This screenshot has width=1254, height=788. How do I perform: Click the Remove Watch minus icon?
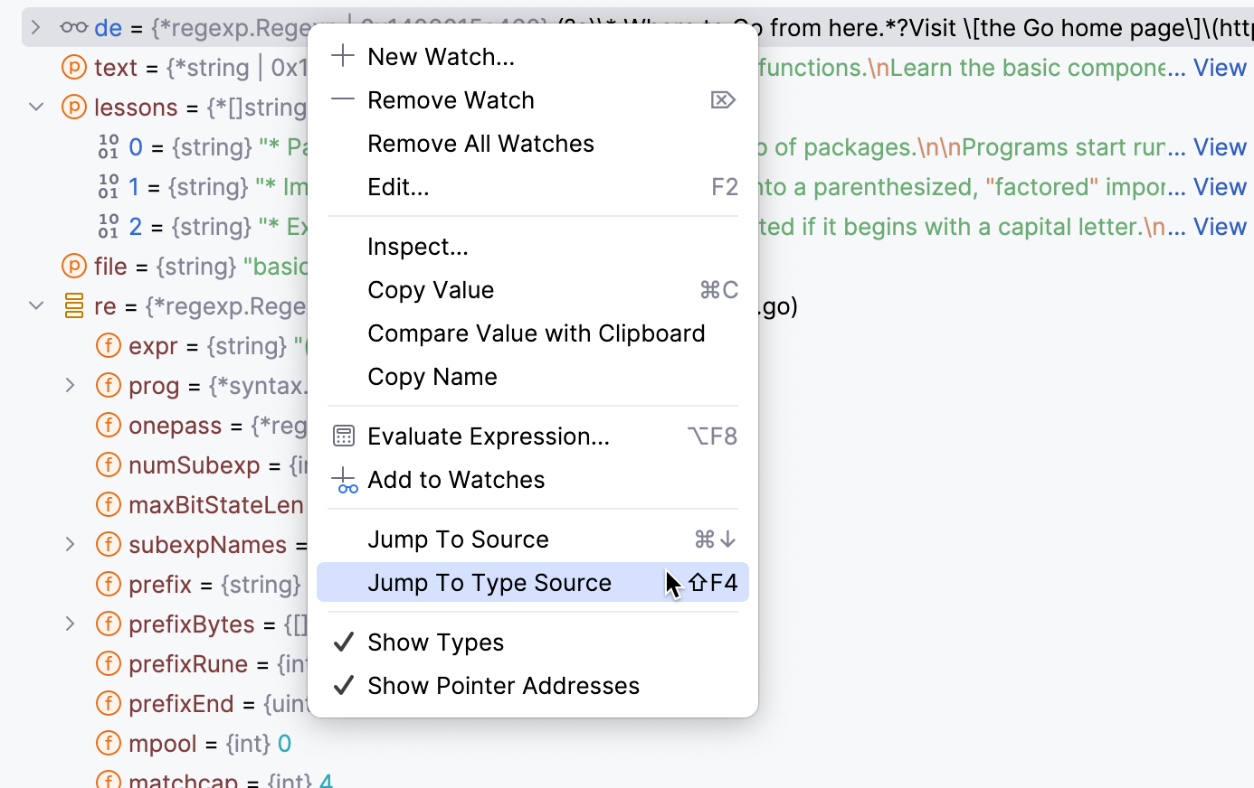343,99
